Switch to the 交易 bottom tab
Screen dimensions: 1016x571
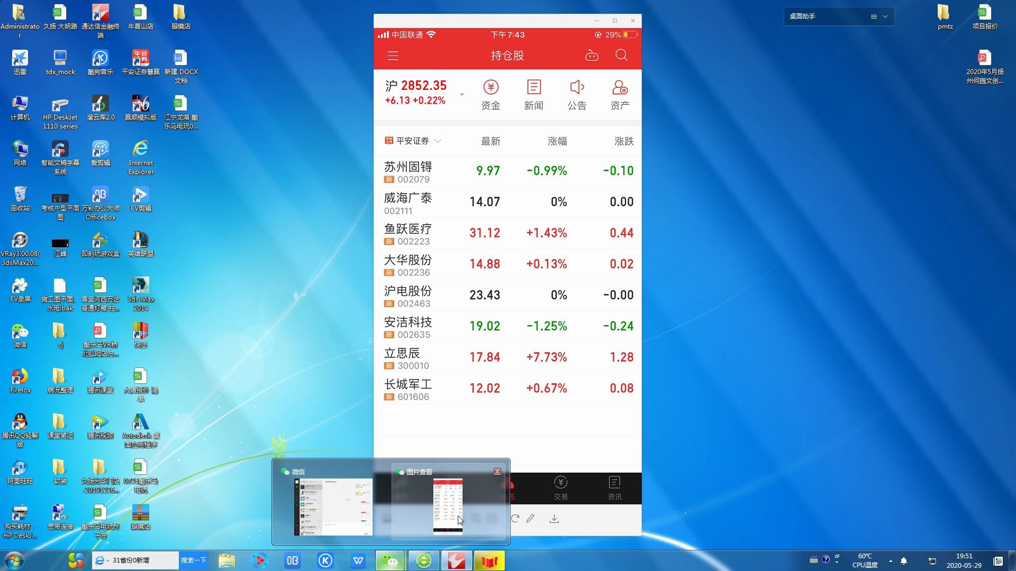tap(561, 488)
